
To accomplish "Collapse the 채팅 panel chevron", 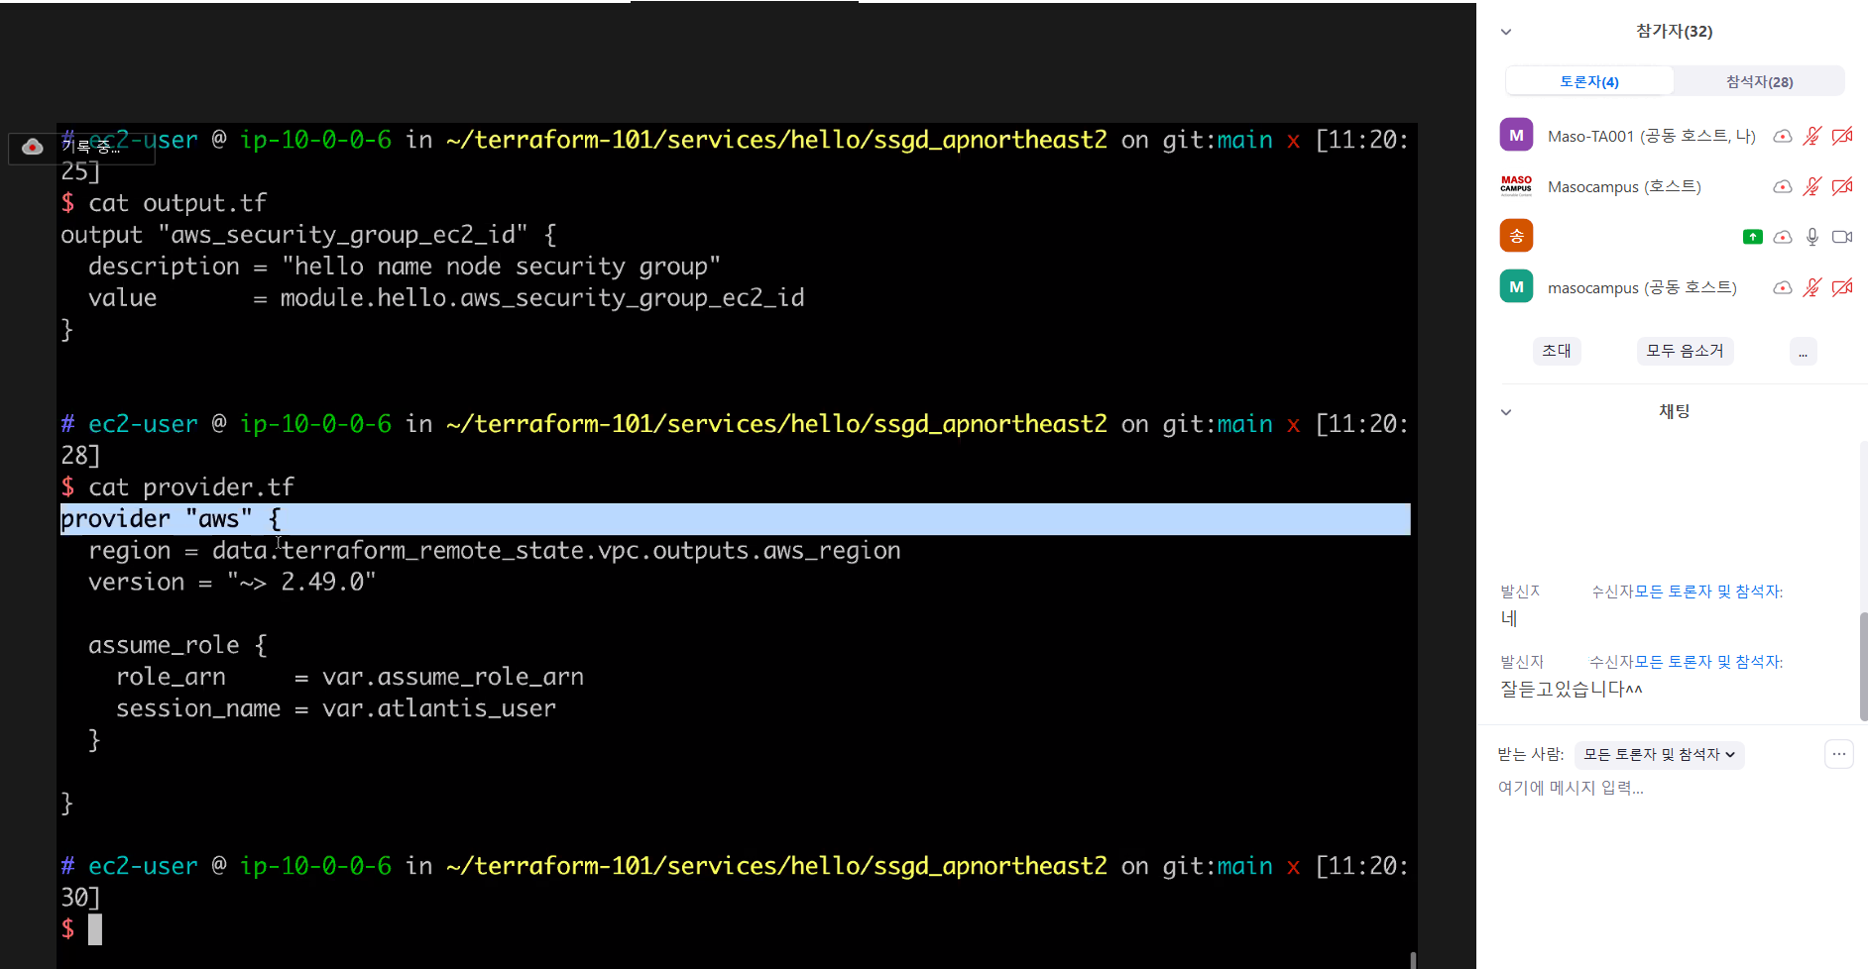I will coord(1506,412).
